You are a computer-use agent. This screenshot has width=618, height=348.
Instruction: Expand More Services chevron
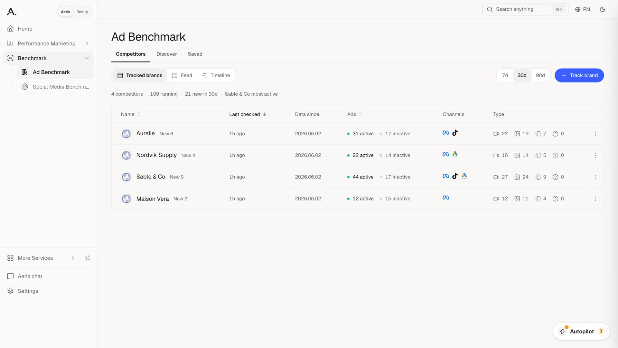click(x=73, y=258)
